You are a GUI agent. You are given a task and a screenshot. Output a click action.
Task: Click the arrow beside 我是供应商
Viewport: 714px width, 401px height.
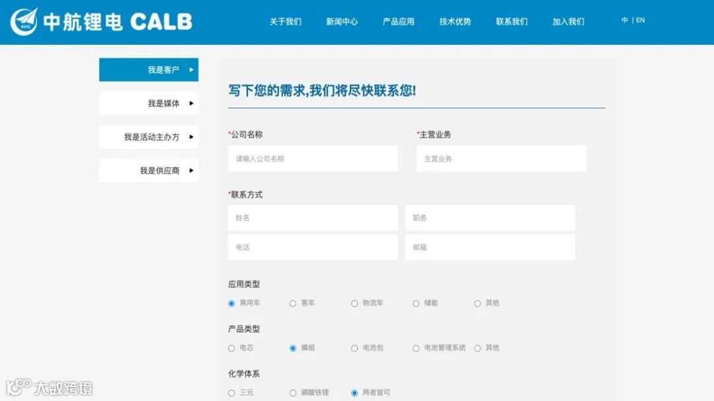(x=191, y=170)
